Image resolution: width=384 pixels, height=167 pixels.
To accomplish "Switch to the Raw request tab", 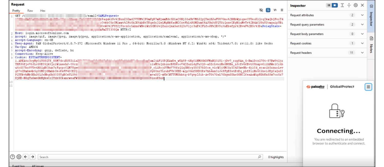I will click(30, 11).
